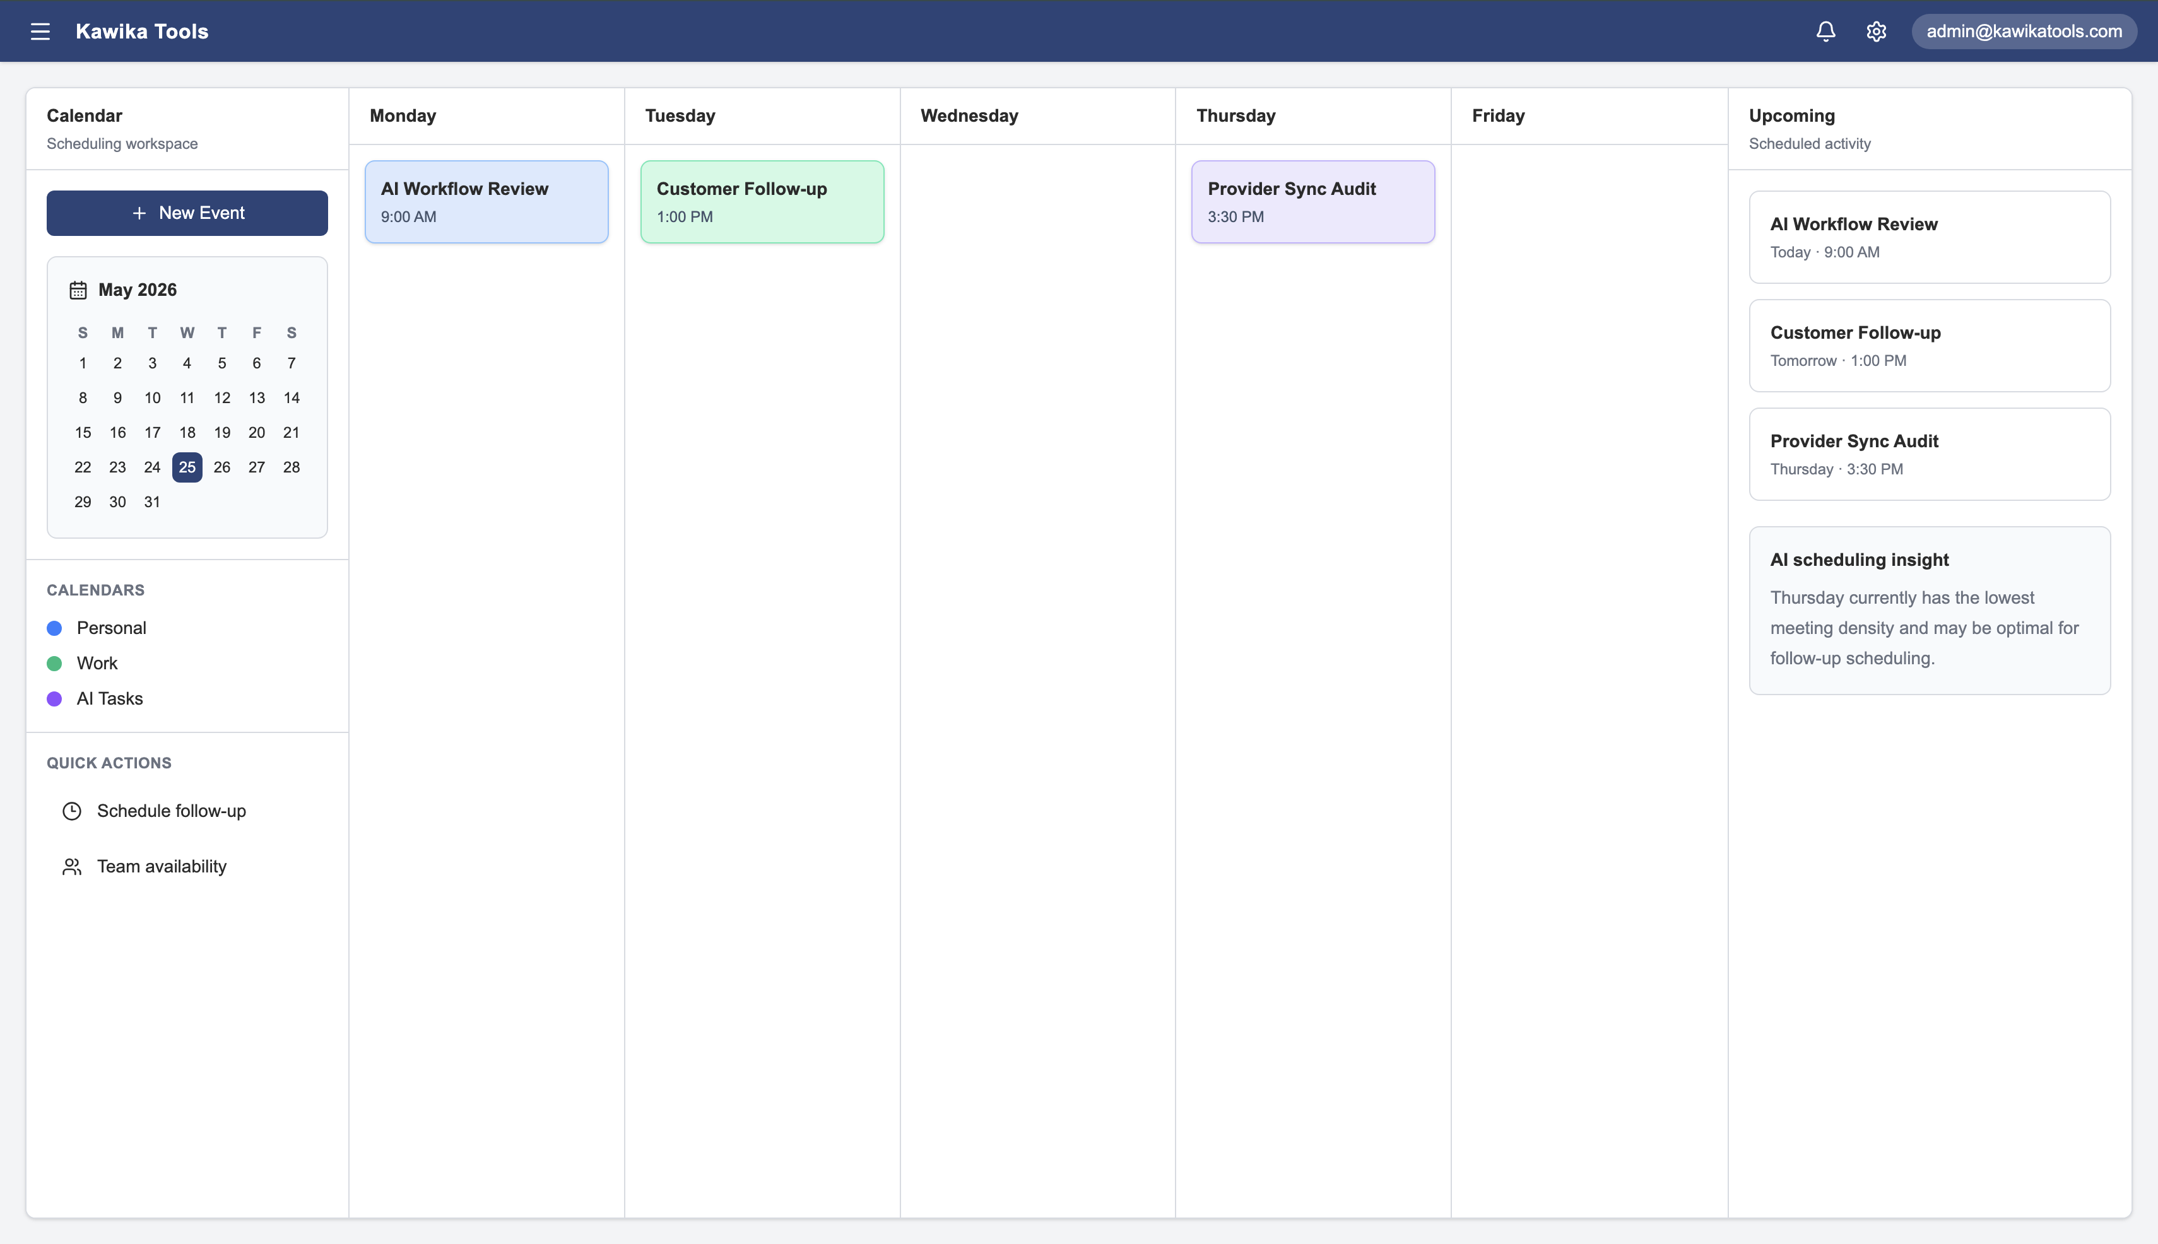
Task: Open the hamburger navigation menu
Action: 40,32
